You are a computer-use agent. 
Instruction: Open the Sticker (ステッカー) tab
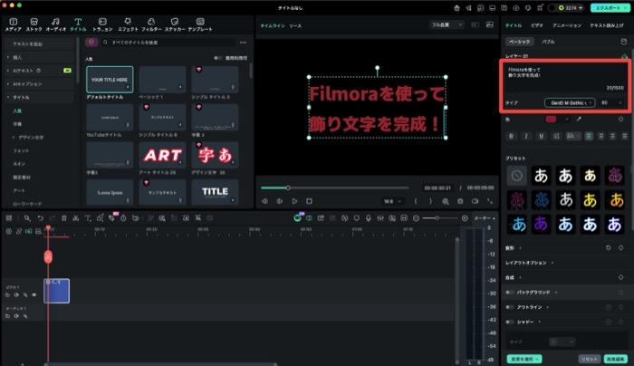[x=175, y=24]
